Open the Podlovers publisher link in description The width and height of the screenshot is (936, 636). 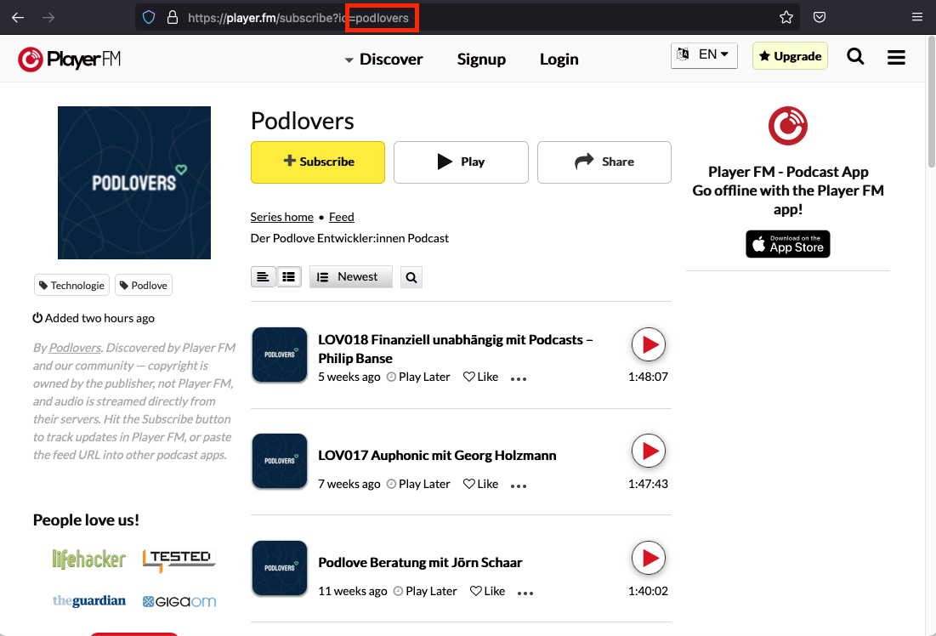click(75, 348)
